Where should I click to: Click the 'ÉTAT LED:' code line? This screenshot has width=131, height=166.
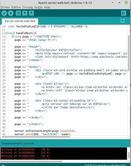tap(71, 74)
